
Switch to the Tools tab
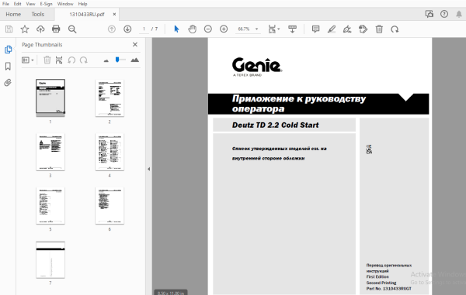coord(38,14)
